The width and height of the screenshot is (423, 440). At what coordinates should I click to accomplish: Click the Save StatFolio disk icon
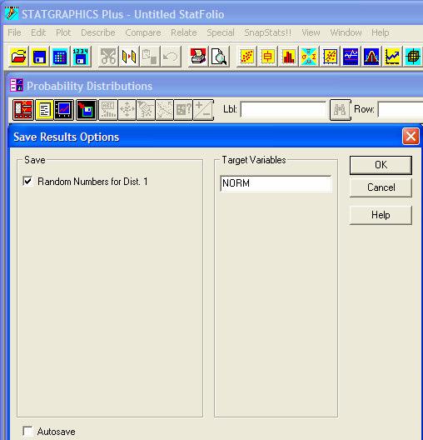click(39, 57)
